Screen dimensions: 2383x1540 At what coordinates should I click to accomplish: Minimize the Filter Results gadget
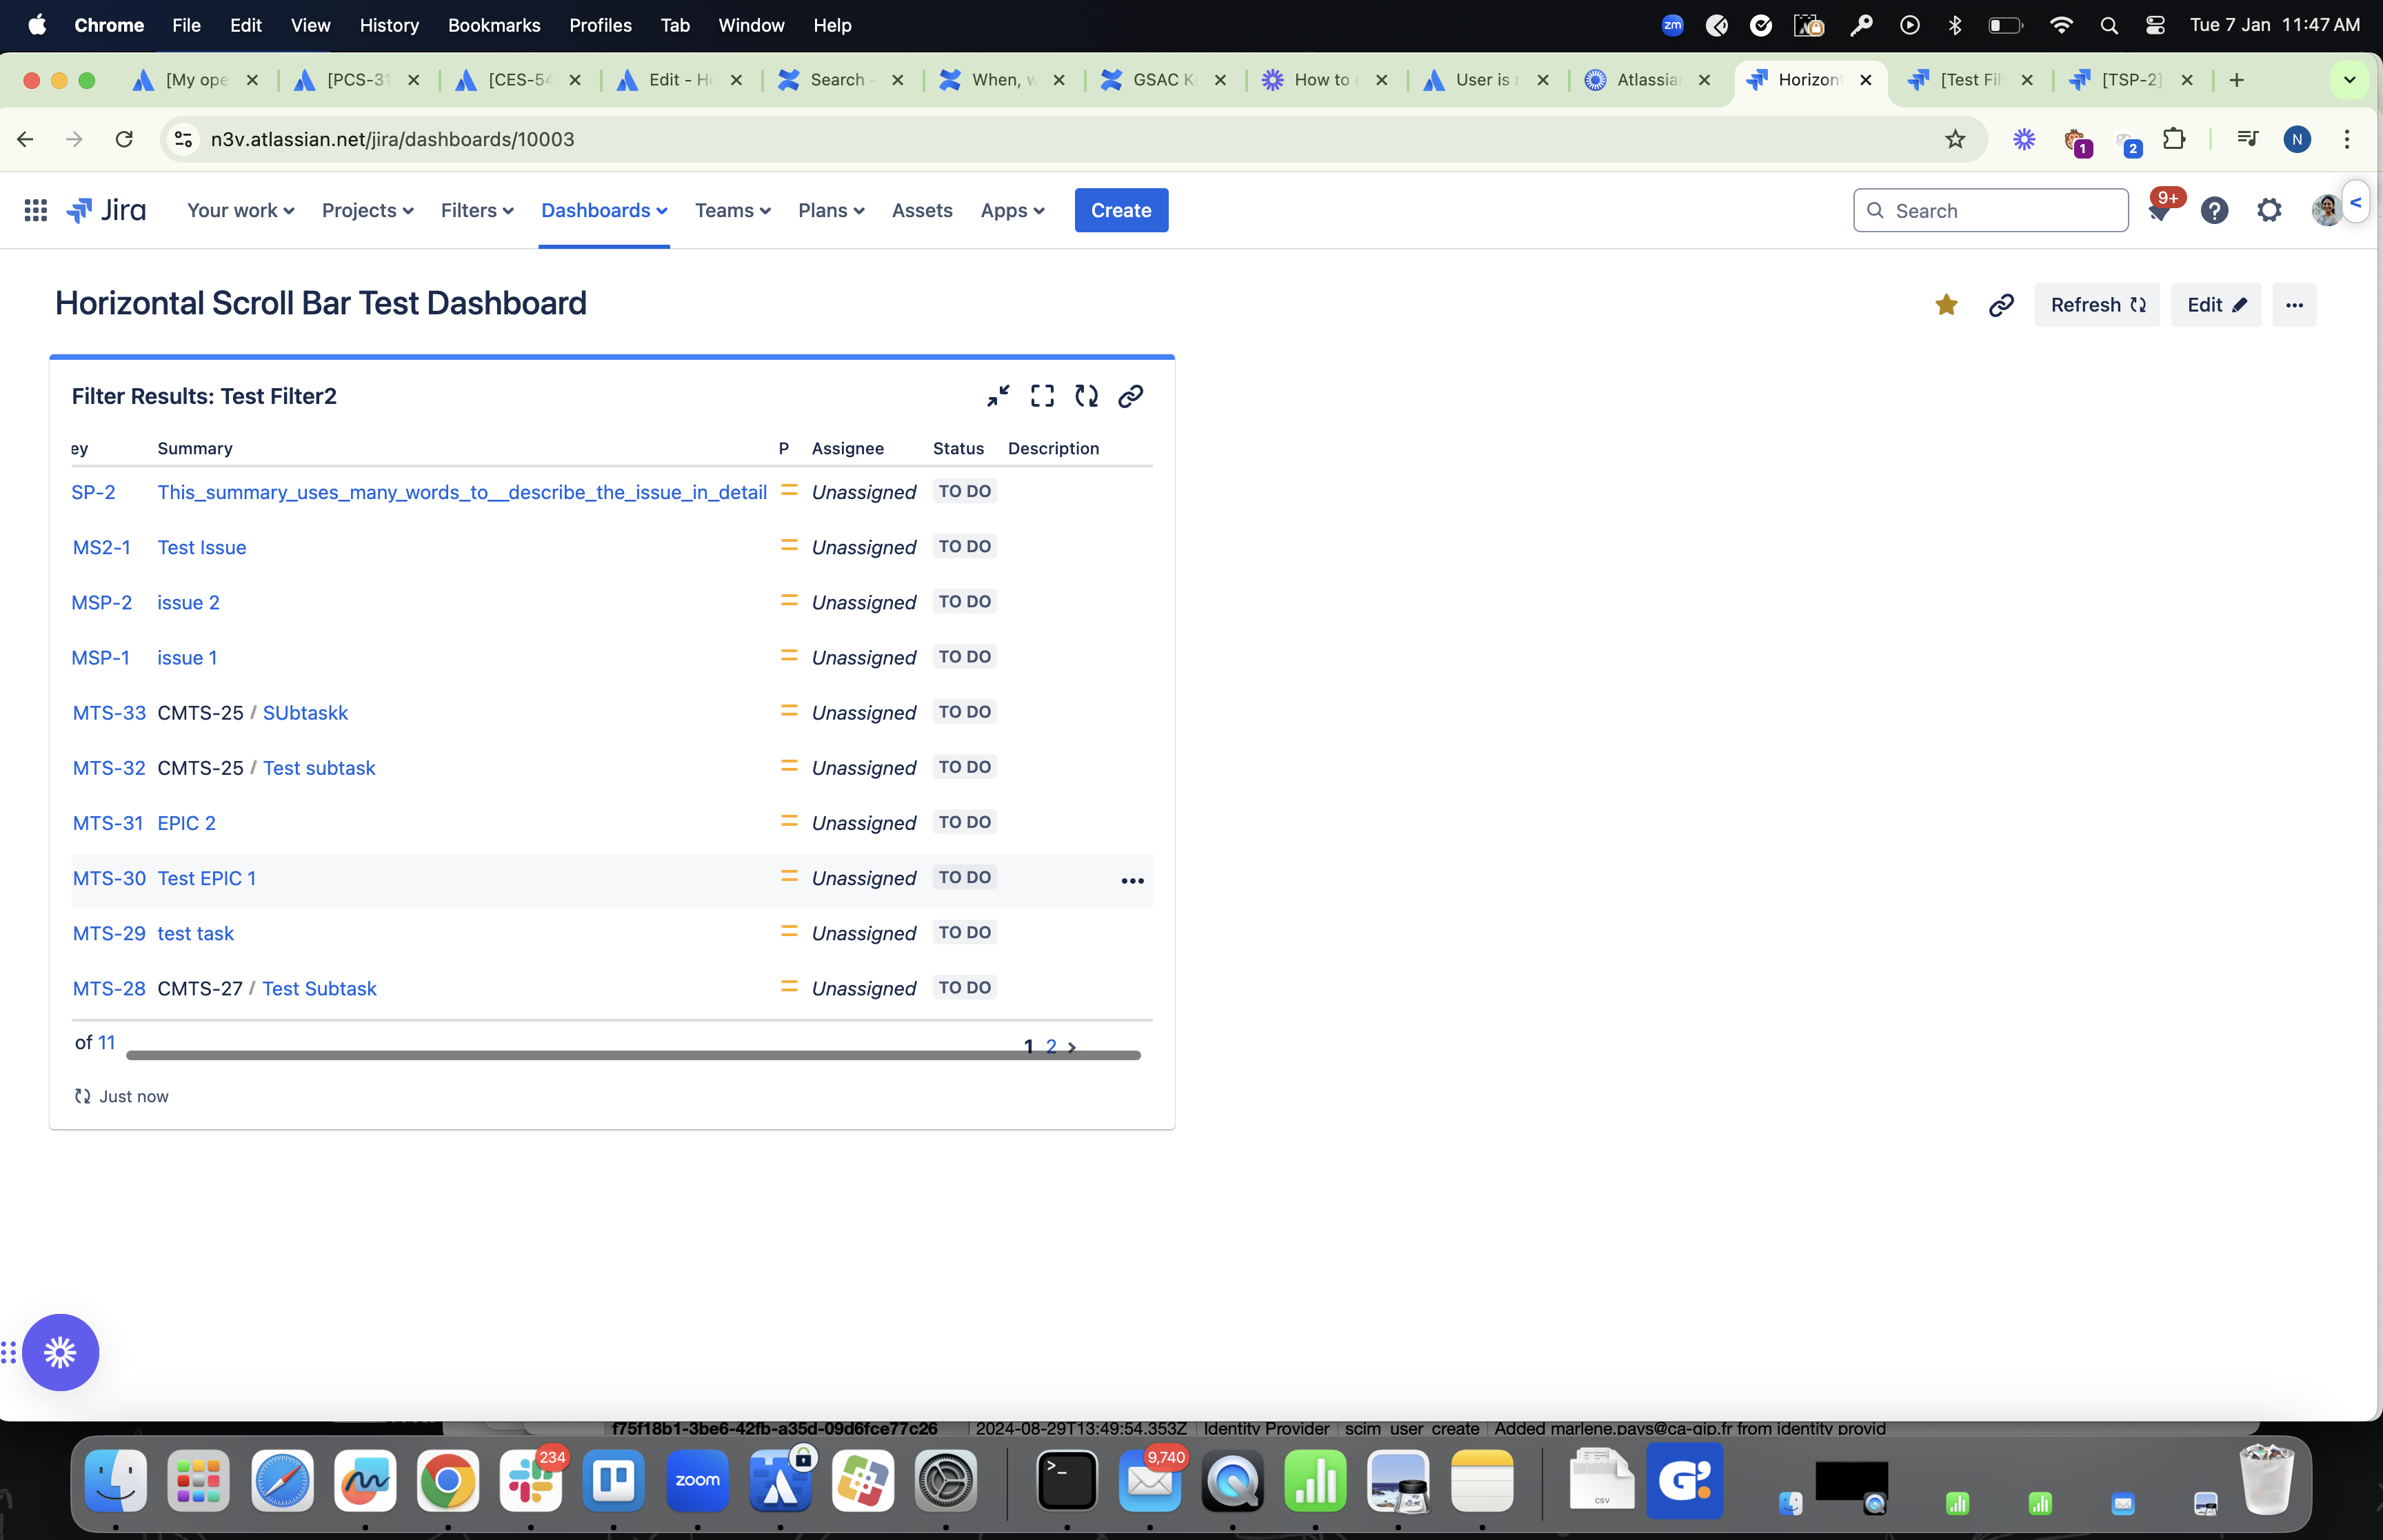pos(997,396)
